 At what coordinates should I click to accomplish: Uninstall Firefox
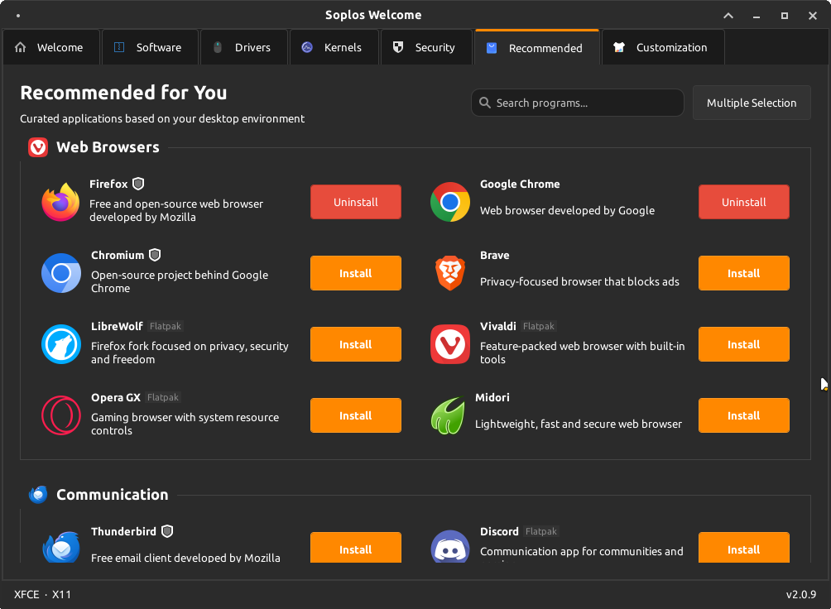[x=356, y=202]
